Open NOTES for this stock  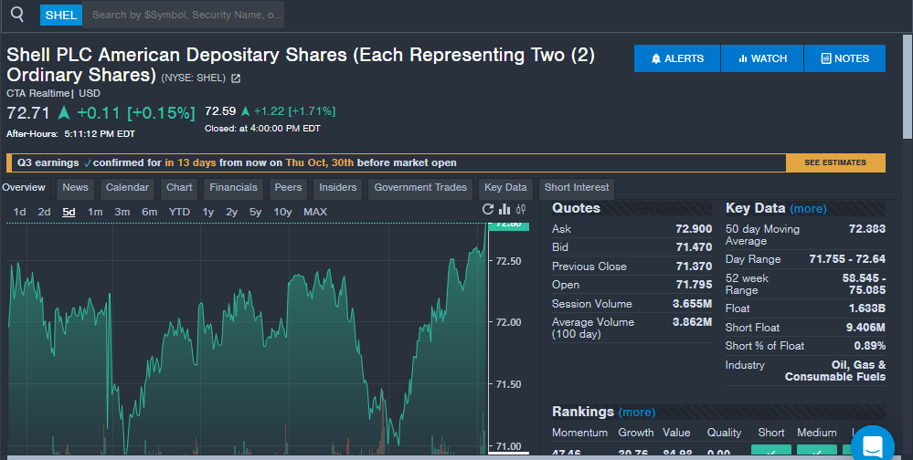(x=844, y=58)
